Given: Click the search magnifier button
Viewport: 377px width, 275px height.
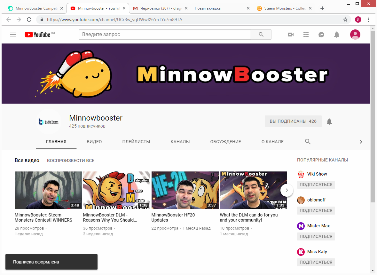Looking at the screenshot, I should coord(261,35).
